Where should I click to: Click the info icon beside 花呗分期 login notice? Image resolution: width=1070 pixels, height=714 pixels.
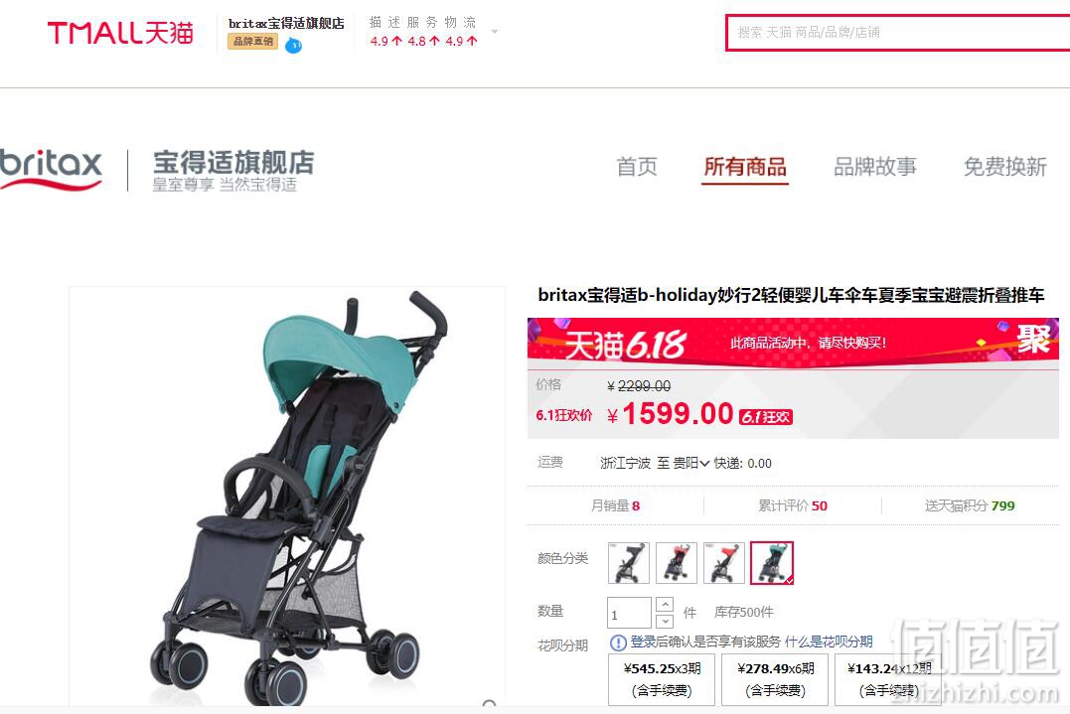pos(618,643)
